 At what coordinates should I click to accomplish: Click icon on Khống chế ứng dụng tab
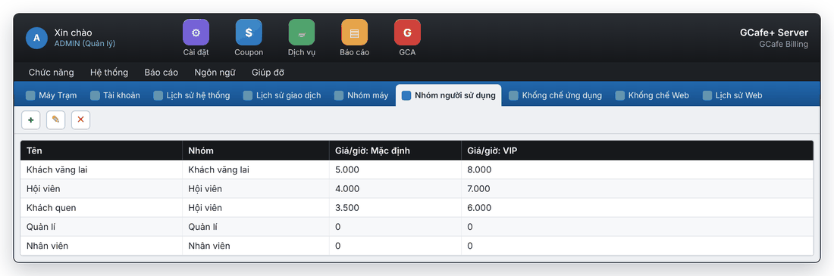click(514, 95)
